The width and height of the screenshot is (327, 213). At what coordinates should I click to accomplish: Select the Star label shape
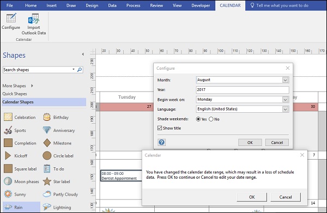click(56, 181)
